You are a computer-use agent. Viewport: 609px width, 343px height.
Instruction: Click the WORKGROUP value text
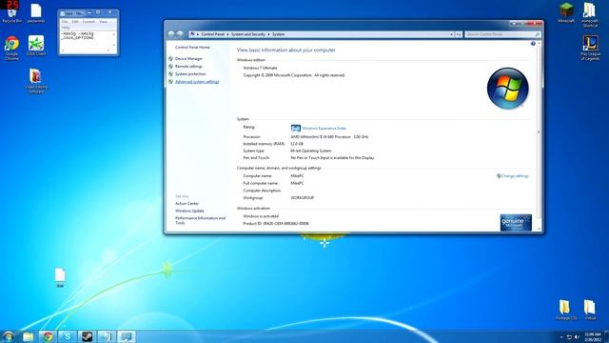click(303, 198)
